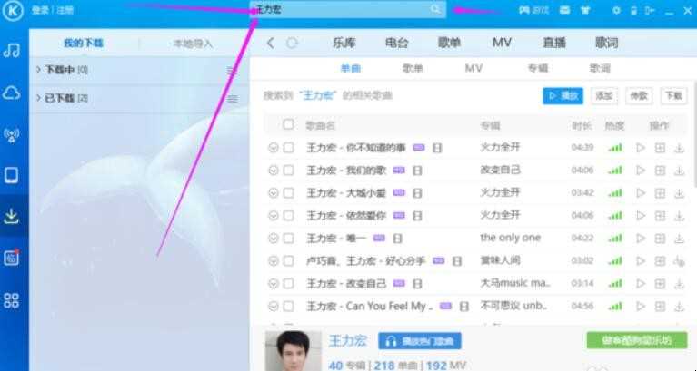
Task: Check the box for 你不知道的事
Action: point(288,148)
